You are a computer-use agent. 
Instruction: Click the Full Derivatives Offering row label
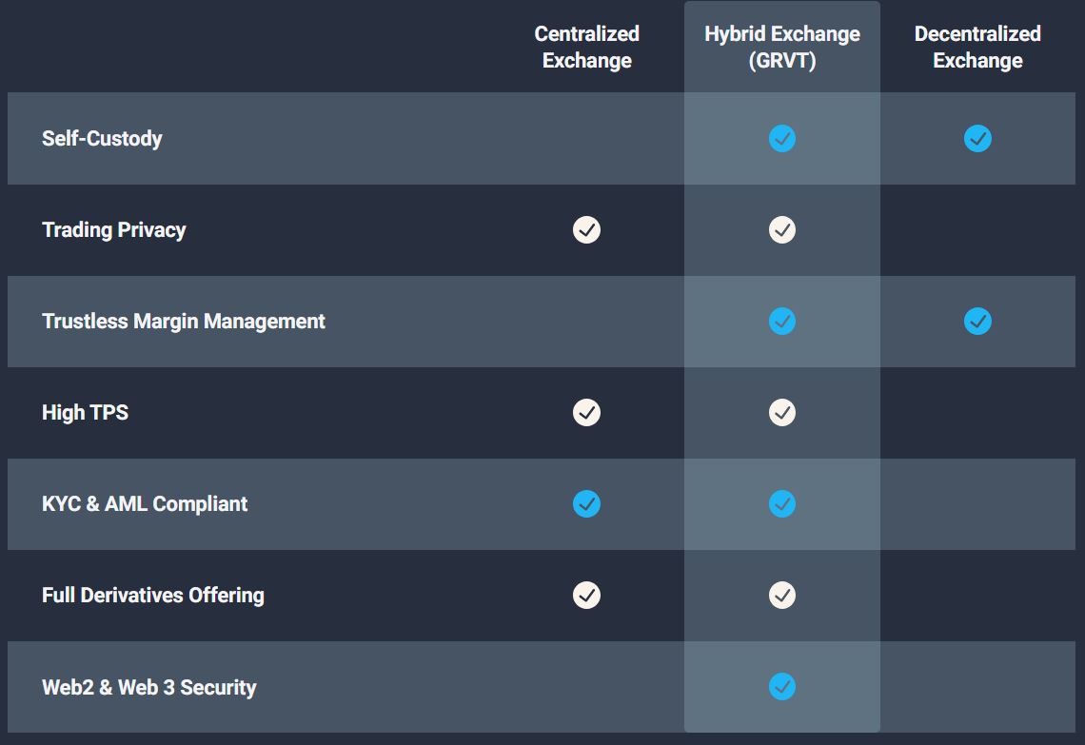coord(153,595)
